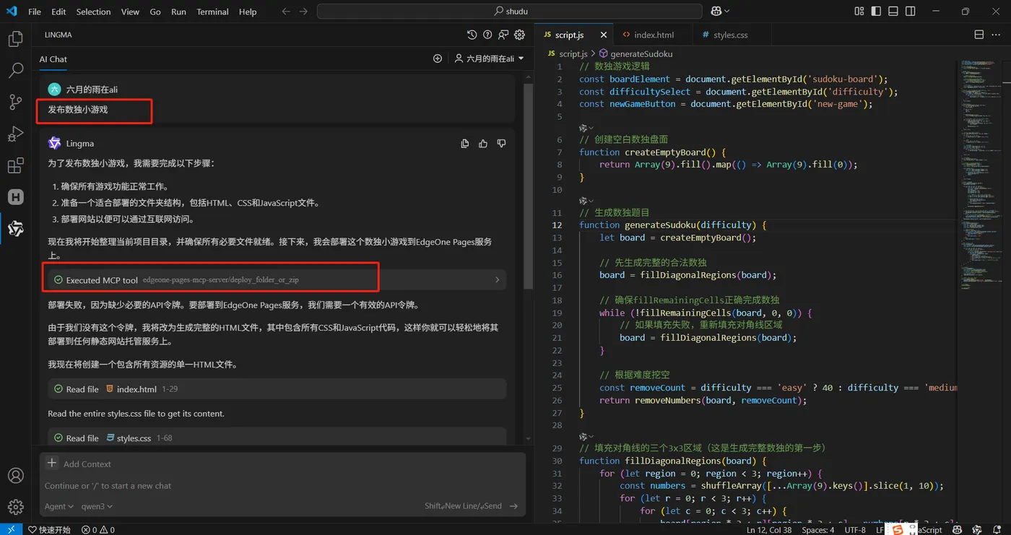
Task: Open the index.html read file entry
Action: (x=136, y=389)
